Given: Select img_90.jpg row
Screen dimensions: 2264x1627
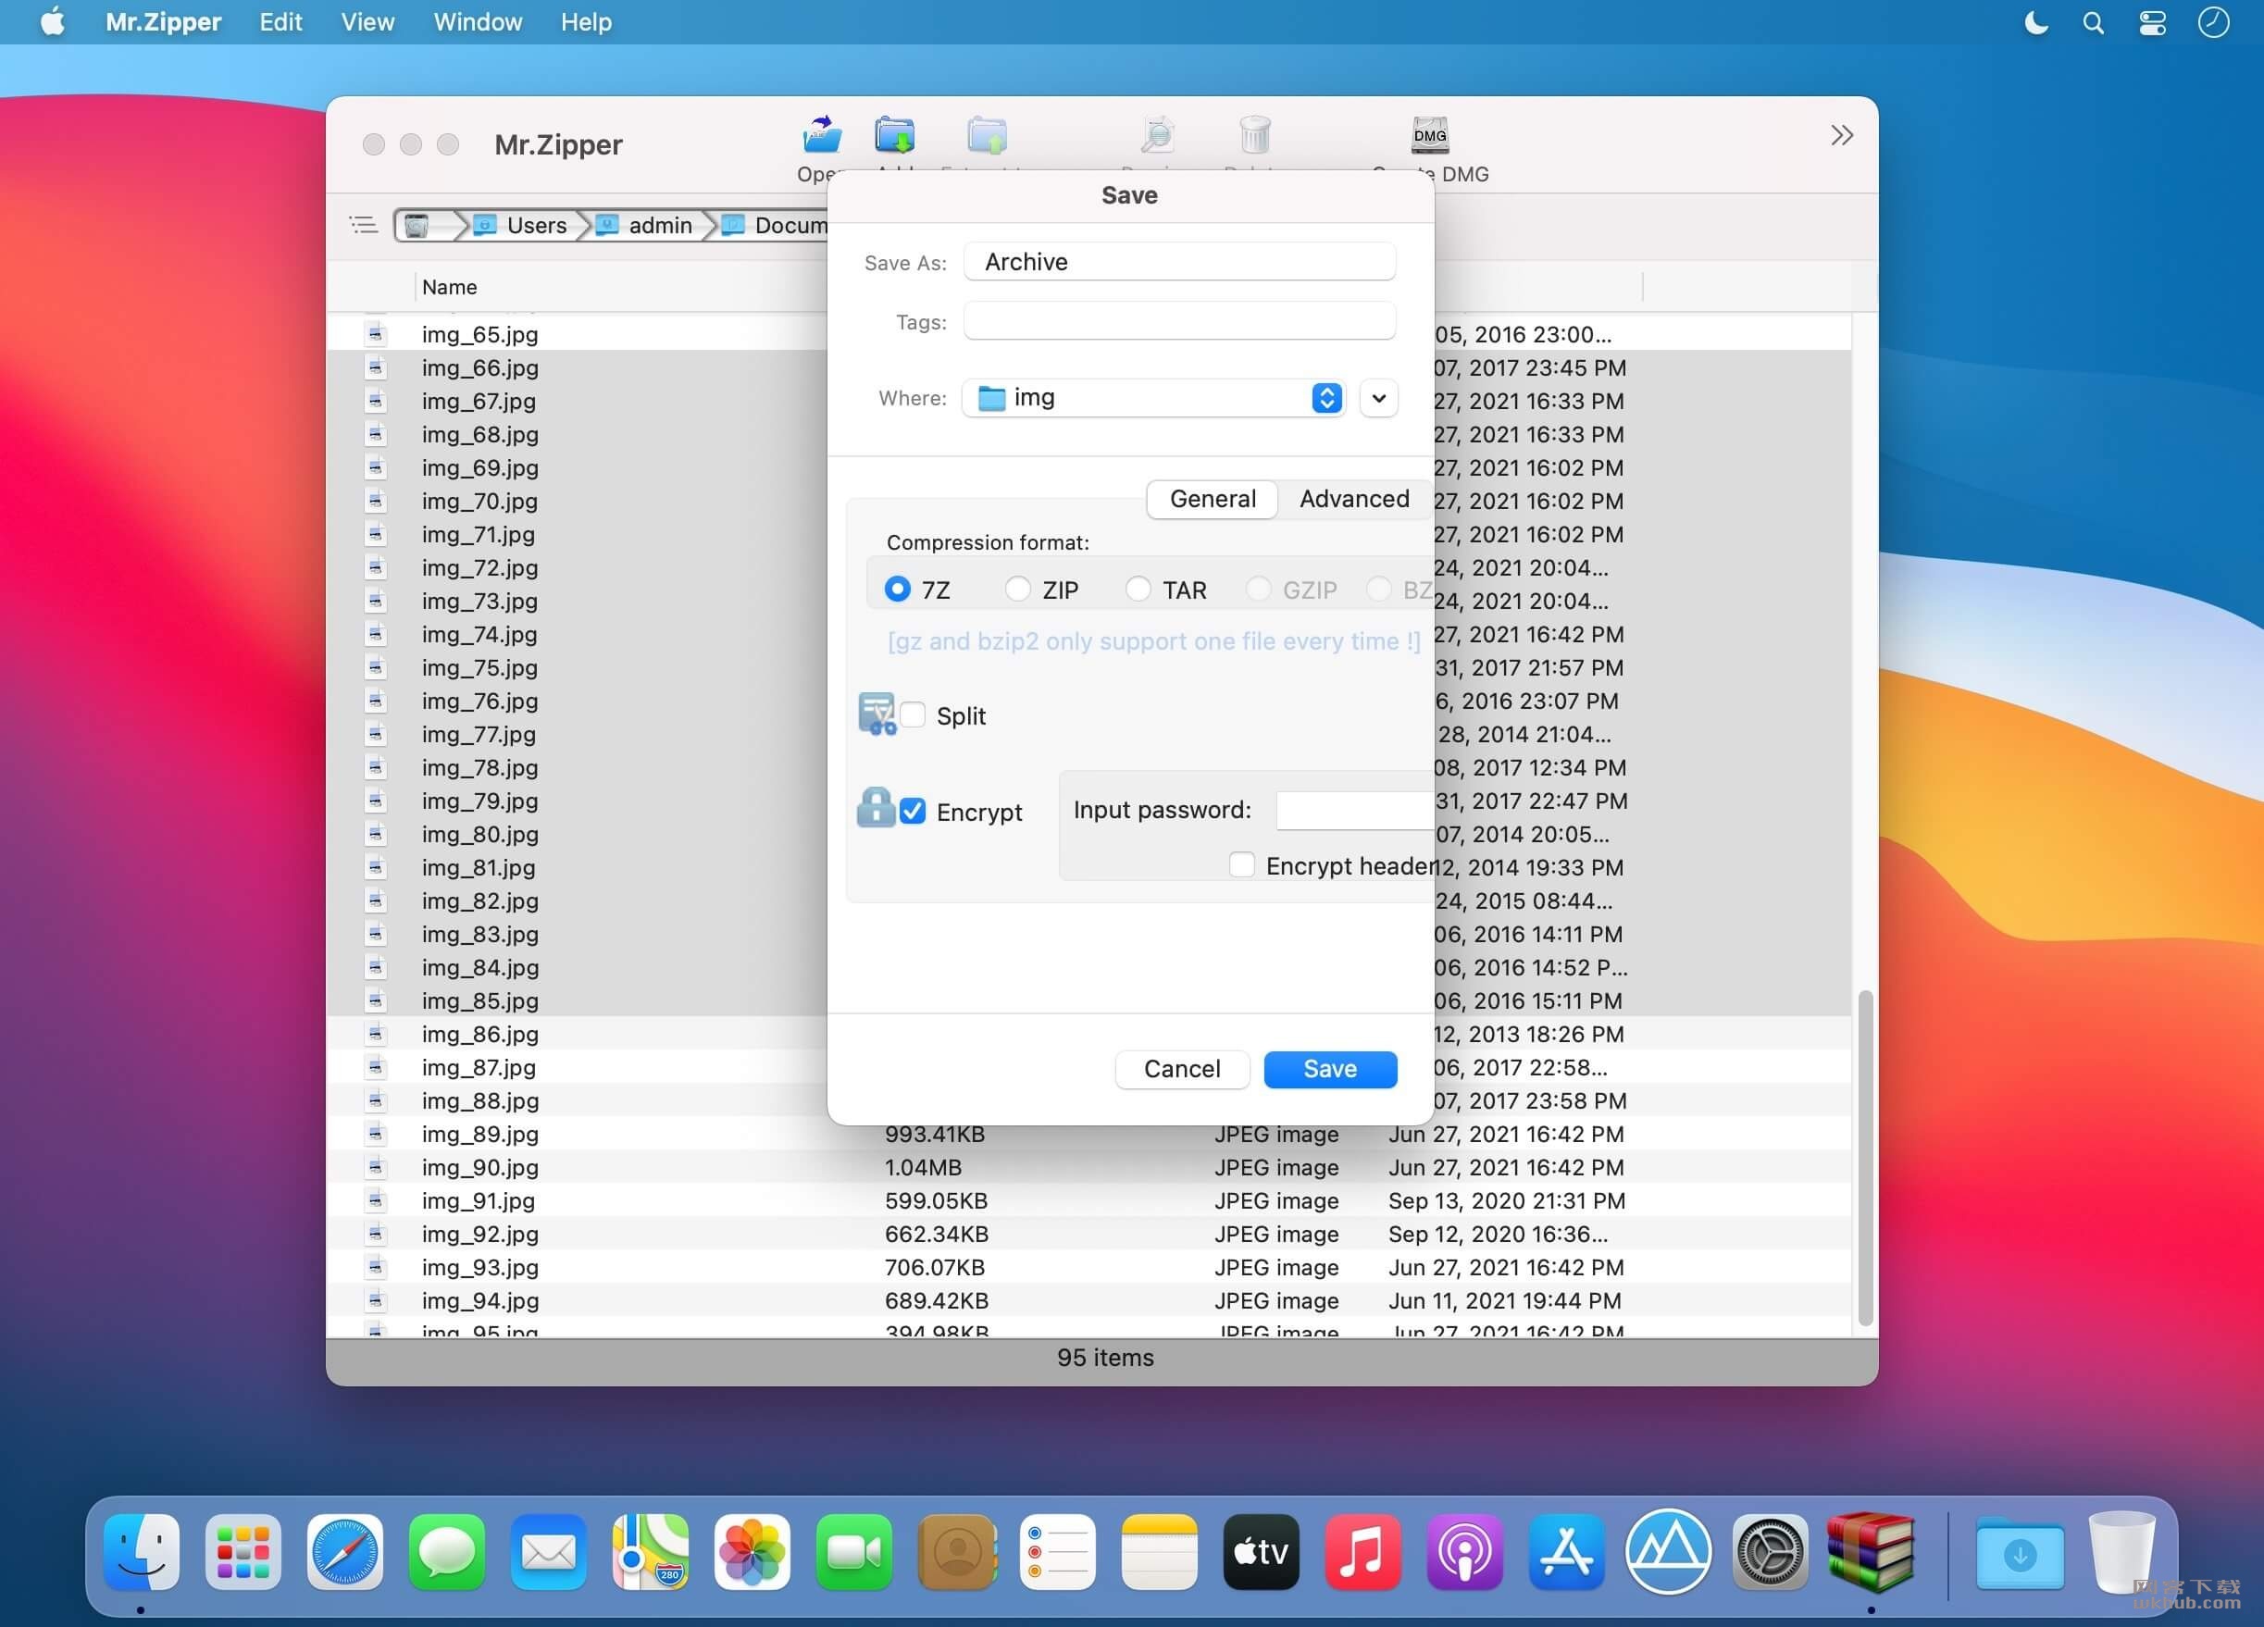Looking at the screenshot, I should coord(1089,1167).
